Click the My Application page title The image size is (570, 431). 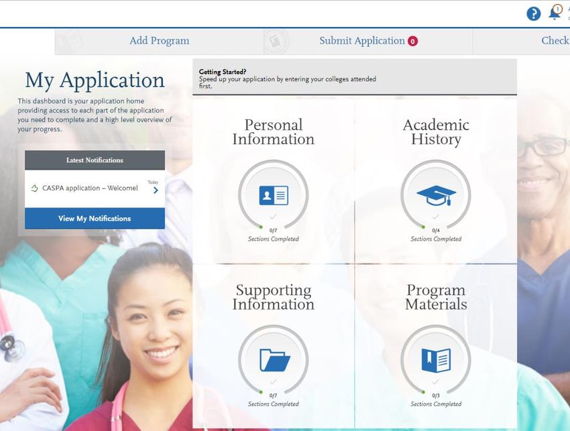(x=95, y=80)
